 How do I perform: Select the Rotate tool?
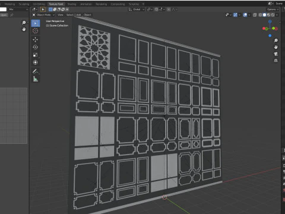[x=36, y=47]
